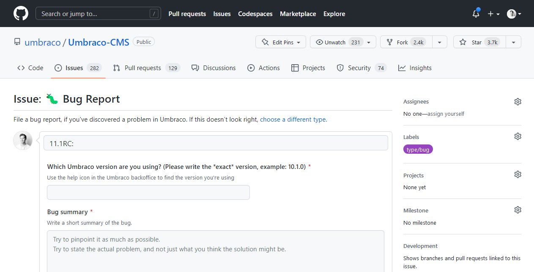Image resolution: width=534 pixels, height=272 pixels.
Task: Switch to the Pull requests tab
Action: click(x=146, y=68)
